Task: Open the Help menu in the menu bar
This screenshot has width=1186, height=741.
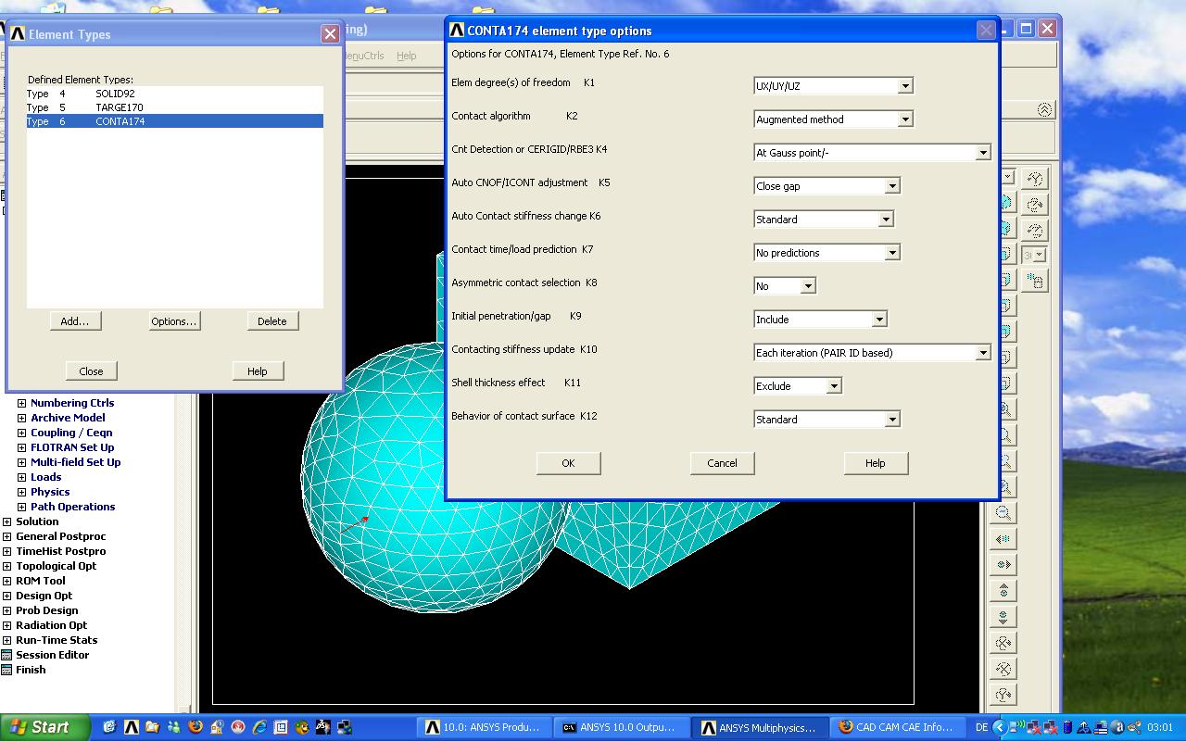Action: (x=406, y=56)
